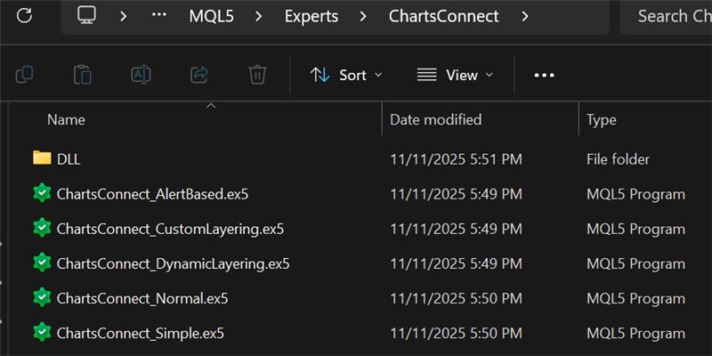Sort by the Date modified column header

pos(436,119)
